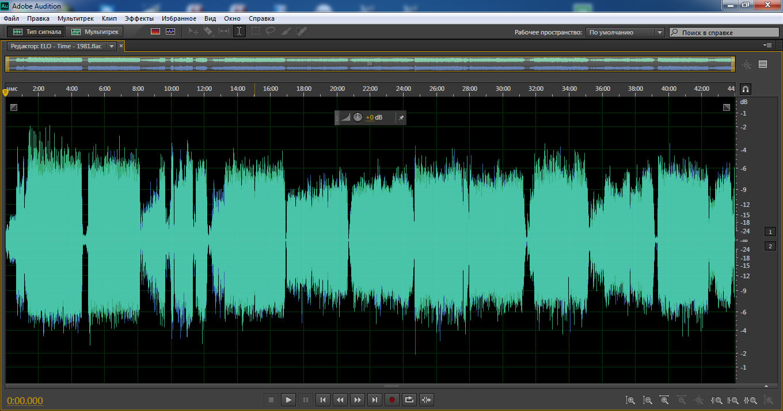Open the Клип menu
This screenshot has height=411, width=783.
109,18
